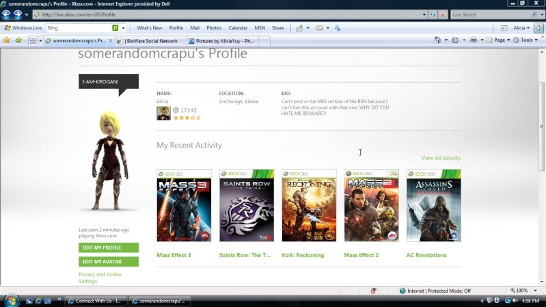The image size is (546, 307).
Task: Open Calendar in Windows Live toolbar
Action: coord(238,28)
